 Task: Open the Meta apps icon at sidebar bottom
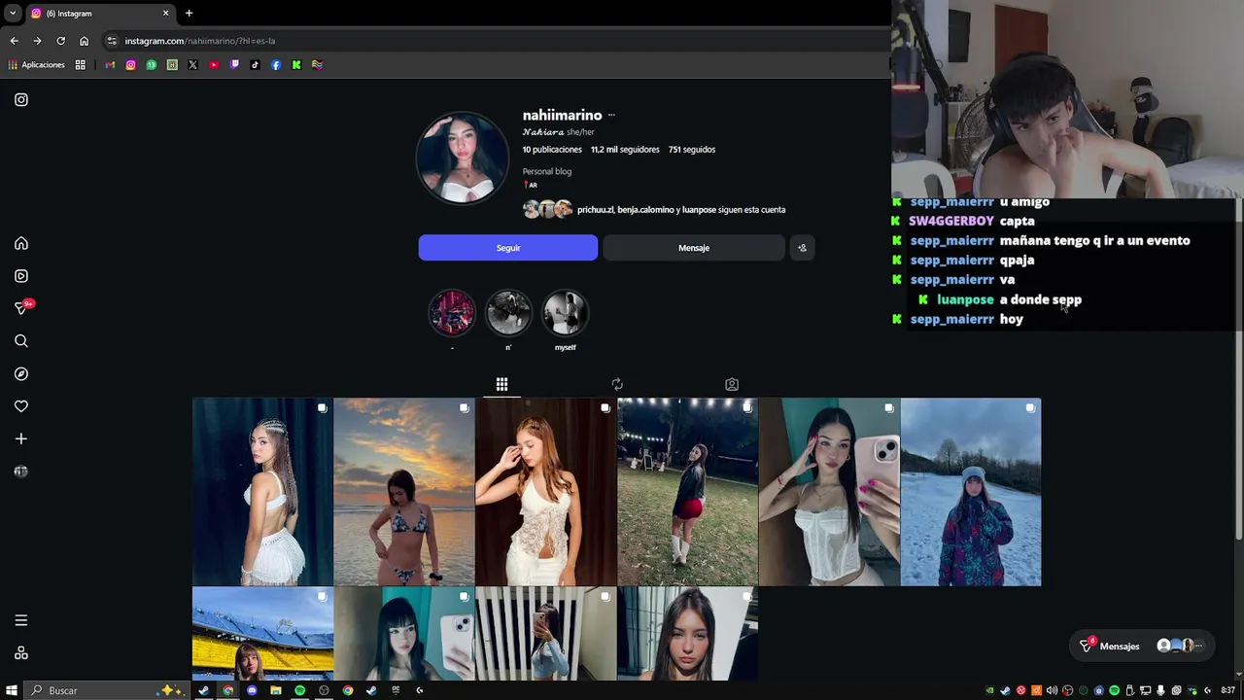(x=21, y=652)
